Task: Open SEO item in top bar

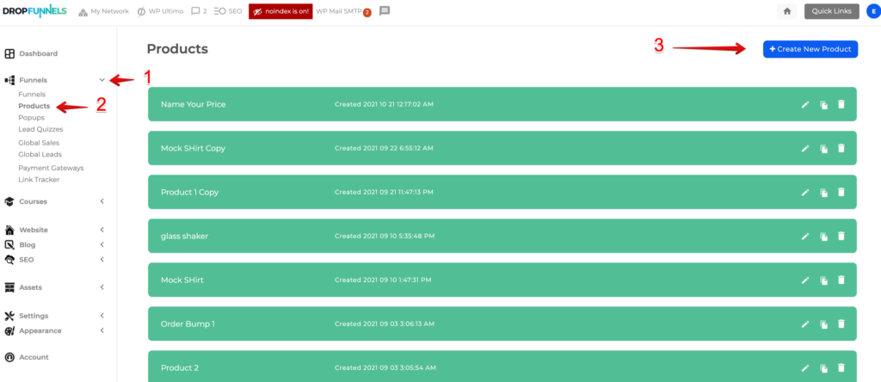Action: (x=228, y=11)
